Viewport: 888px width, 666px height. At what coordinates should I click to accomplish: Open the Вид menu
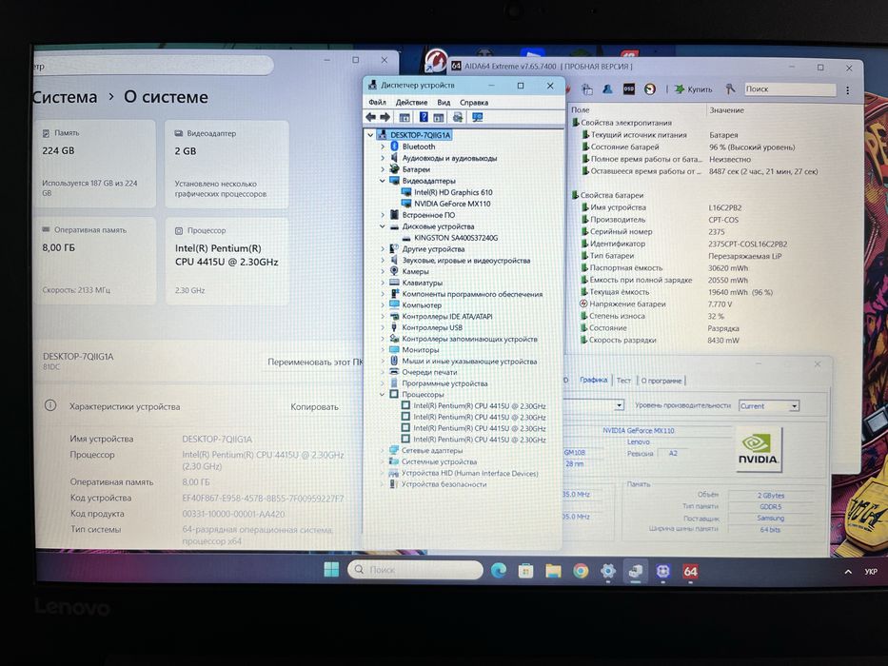(x=444, y=103)
